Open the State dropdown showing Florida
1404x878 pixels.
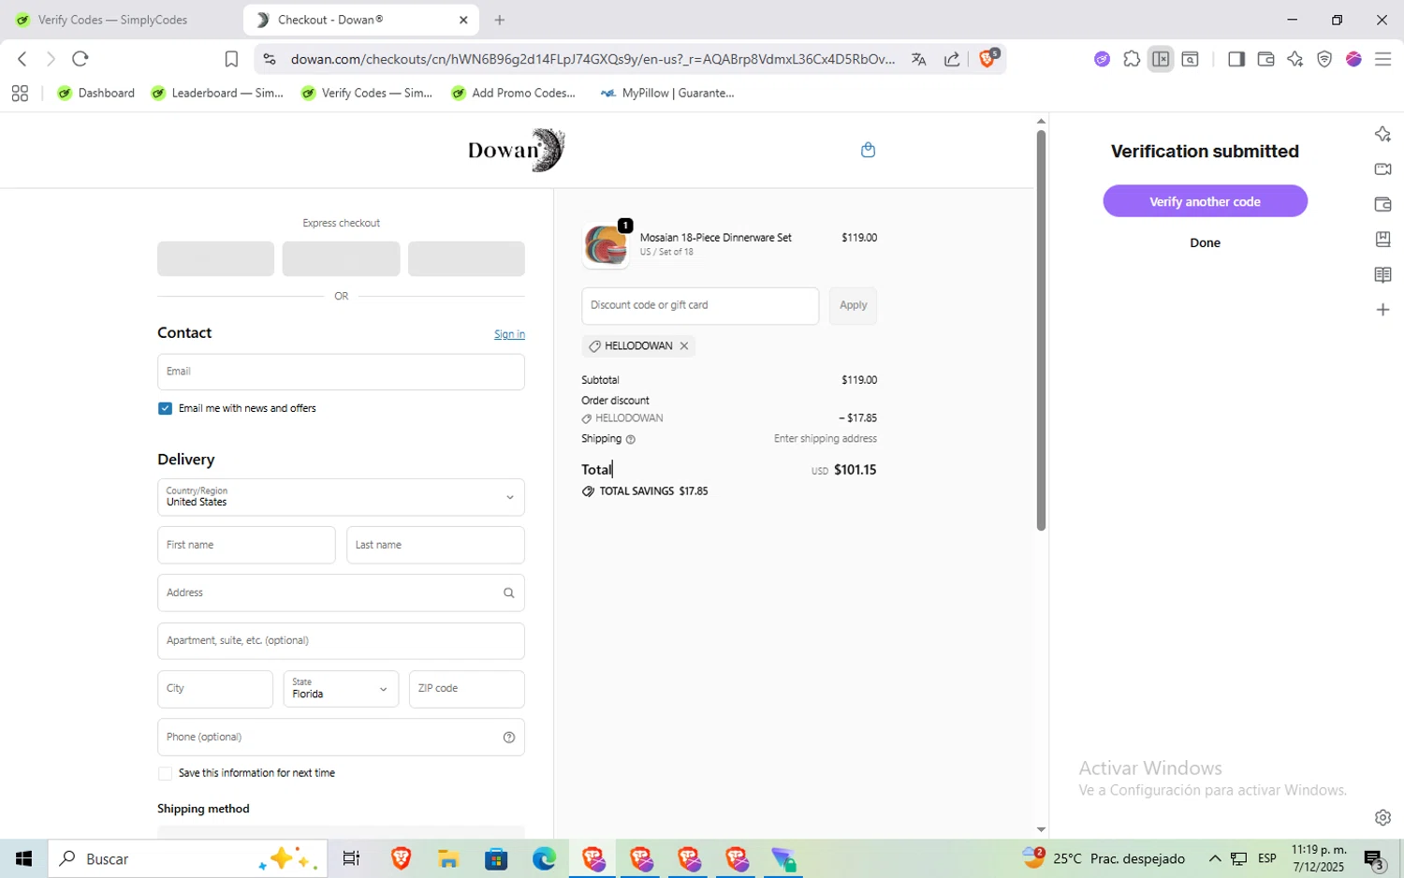[341, 689]
